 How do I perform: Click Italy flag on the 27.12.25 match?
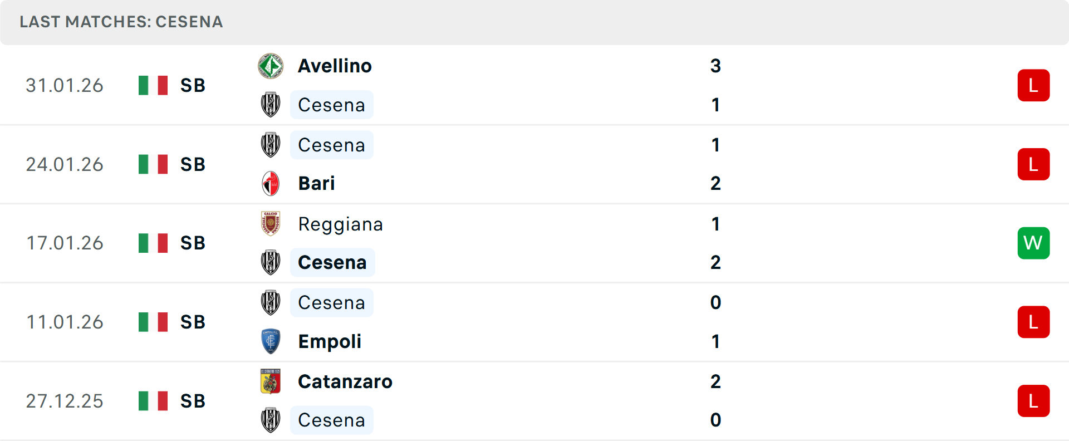[x=153, y=401]
